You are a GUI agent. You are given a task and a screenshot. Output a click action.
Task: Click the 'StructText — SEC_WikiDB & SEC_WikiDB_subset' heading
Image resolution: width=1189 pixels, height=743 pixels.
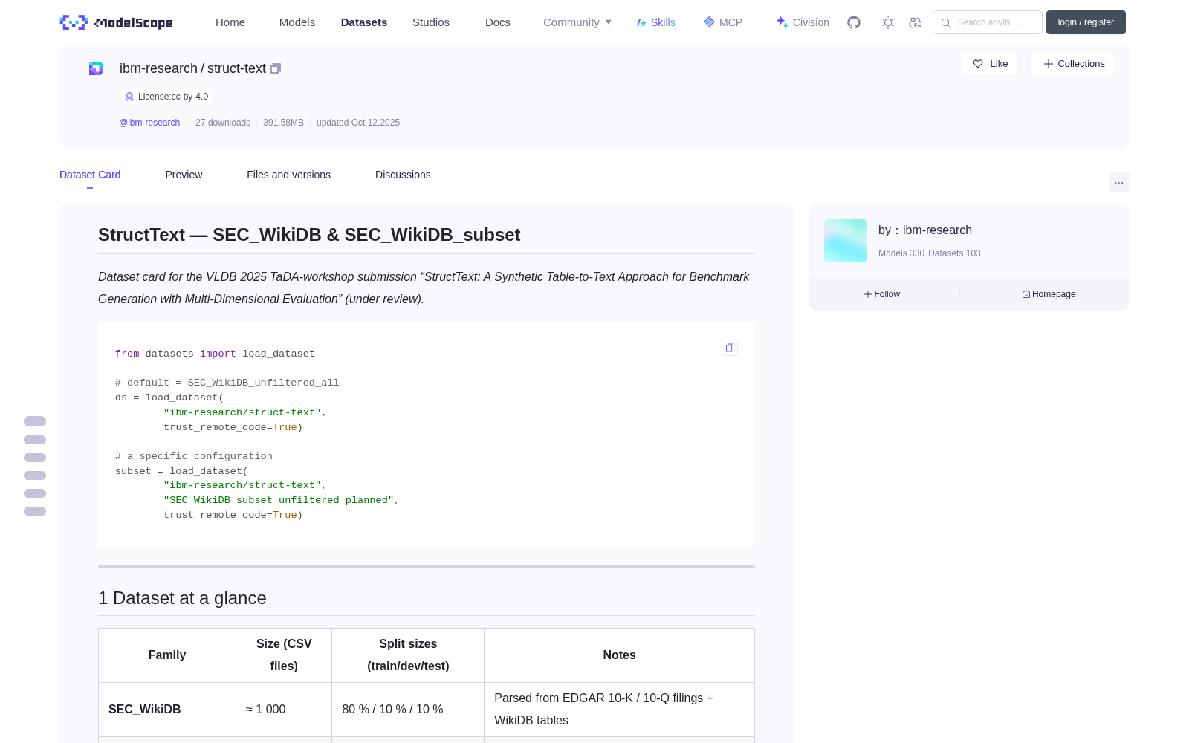point(309,235)
